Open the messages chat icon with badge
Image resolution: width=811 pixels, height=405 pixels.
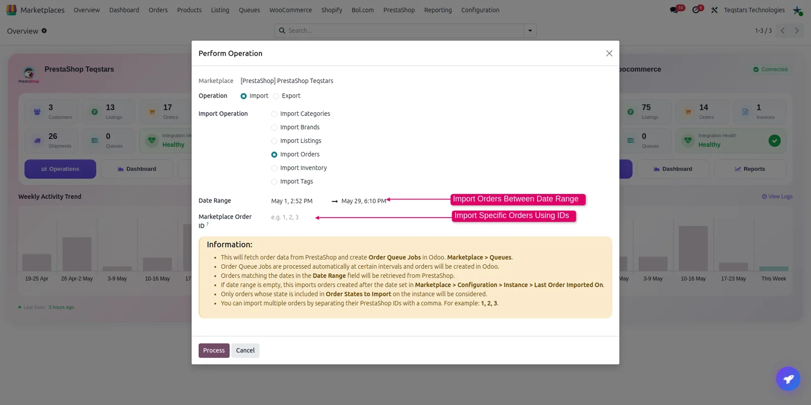click(x=674, y=10)
